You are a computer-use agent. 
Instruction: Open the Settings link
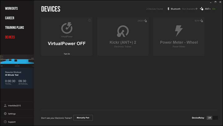[x=12, y=114]
